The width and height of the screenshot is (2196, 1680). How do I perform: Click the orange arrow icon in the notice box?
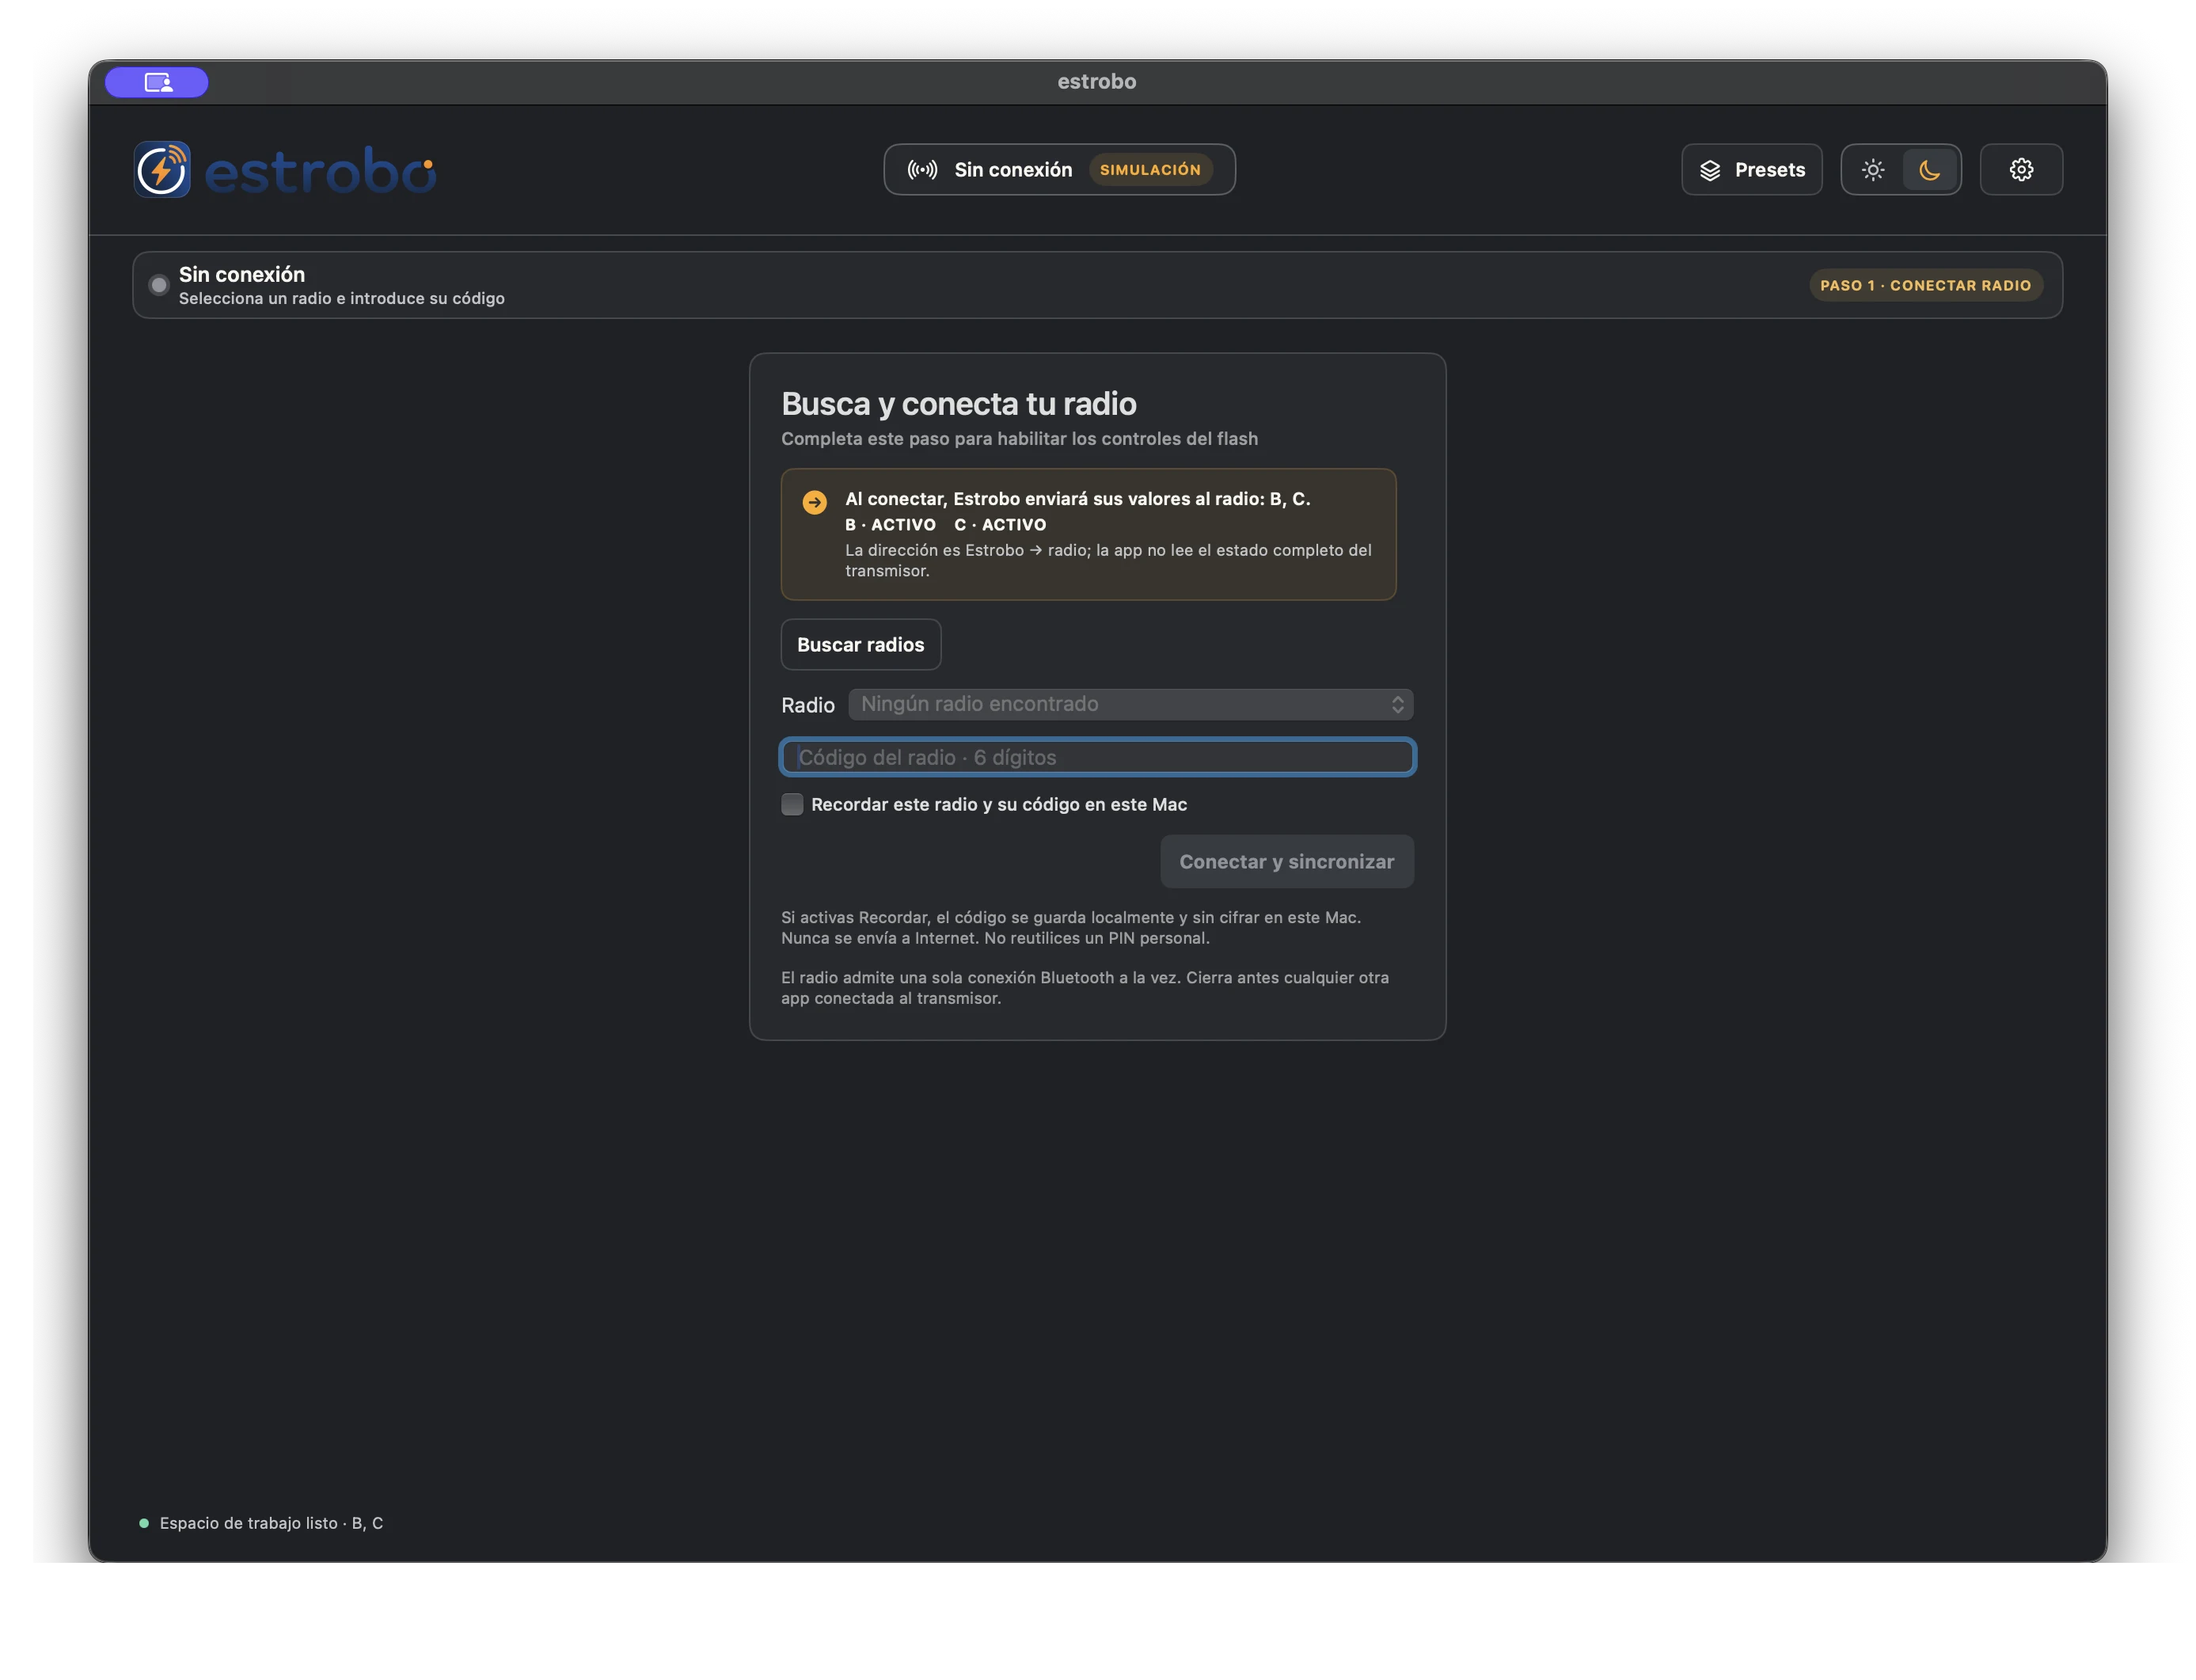[815, 502]
